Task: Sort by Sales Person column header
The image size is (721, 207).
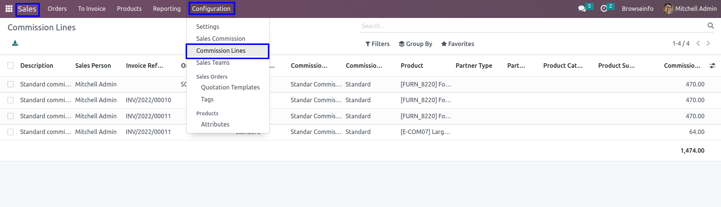Action: tap(93, 66)
